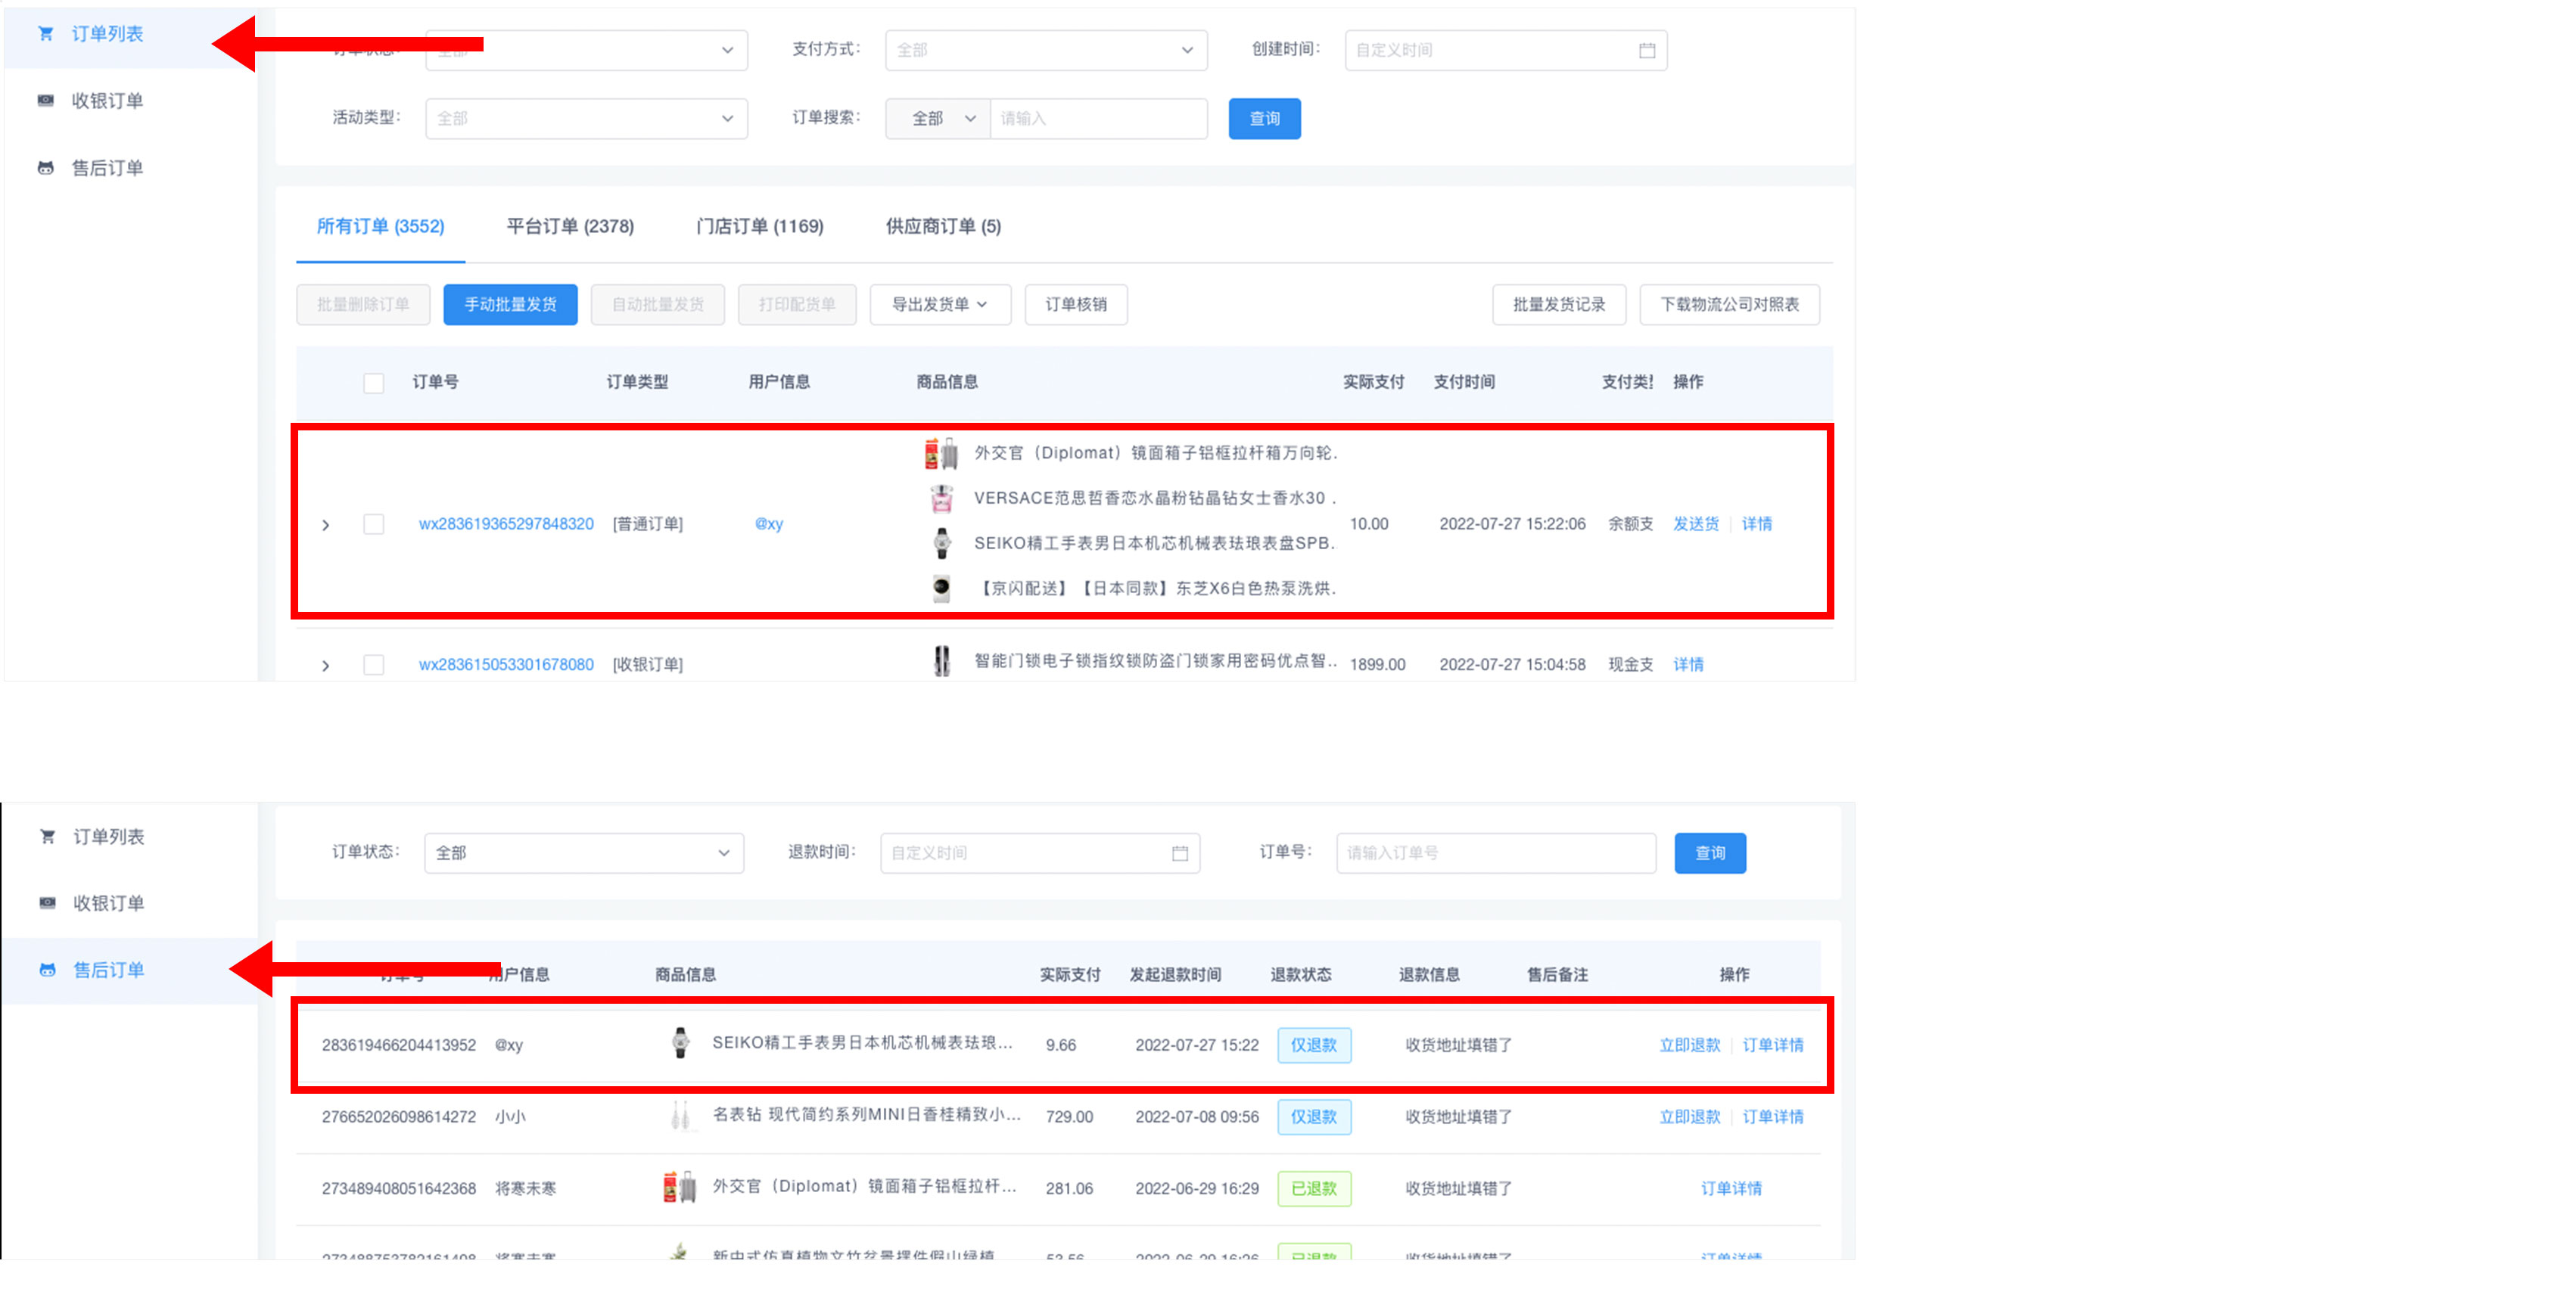Click the 外交官 suitcase thumbnail in the first order

pyautogui.click(x=941, y=454)
